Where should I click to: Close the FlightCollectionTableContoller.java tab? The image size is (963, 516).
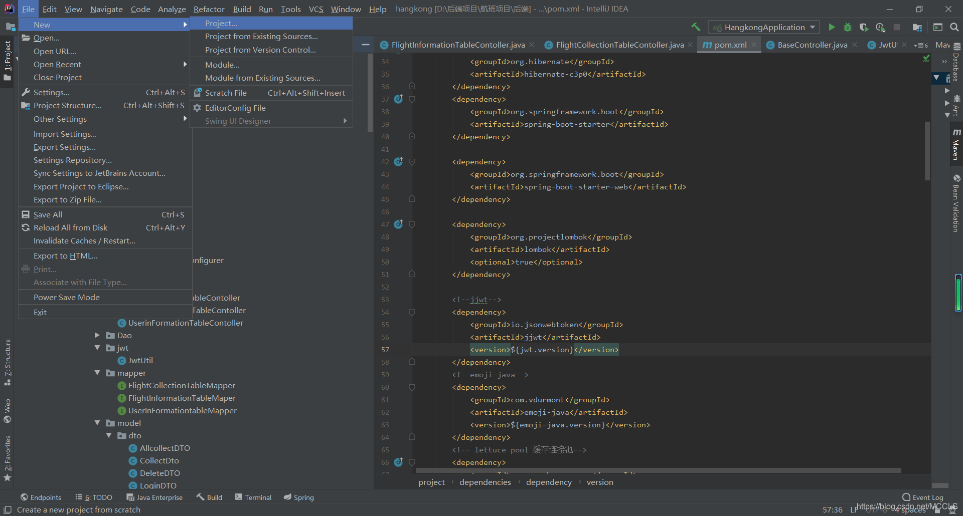pos(691,45)
